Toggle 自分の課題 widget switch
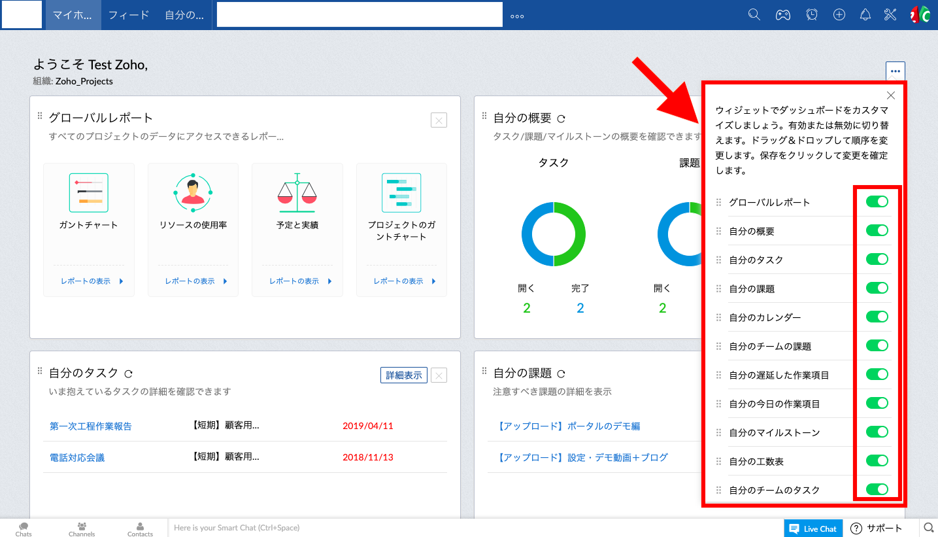This screenshot has height=537, width=938. point(877,288)
